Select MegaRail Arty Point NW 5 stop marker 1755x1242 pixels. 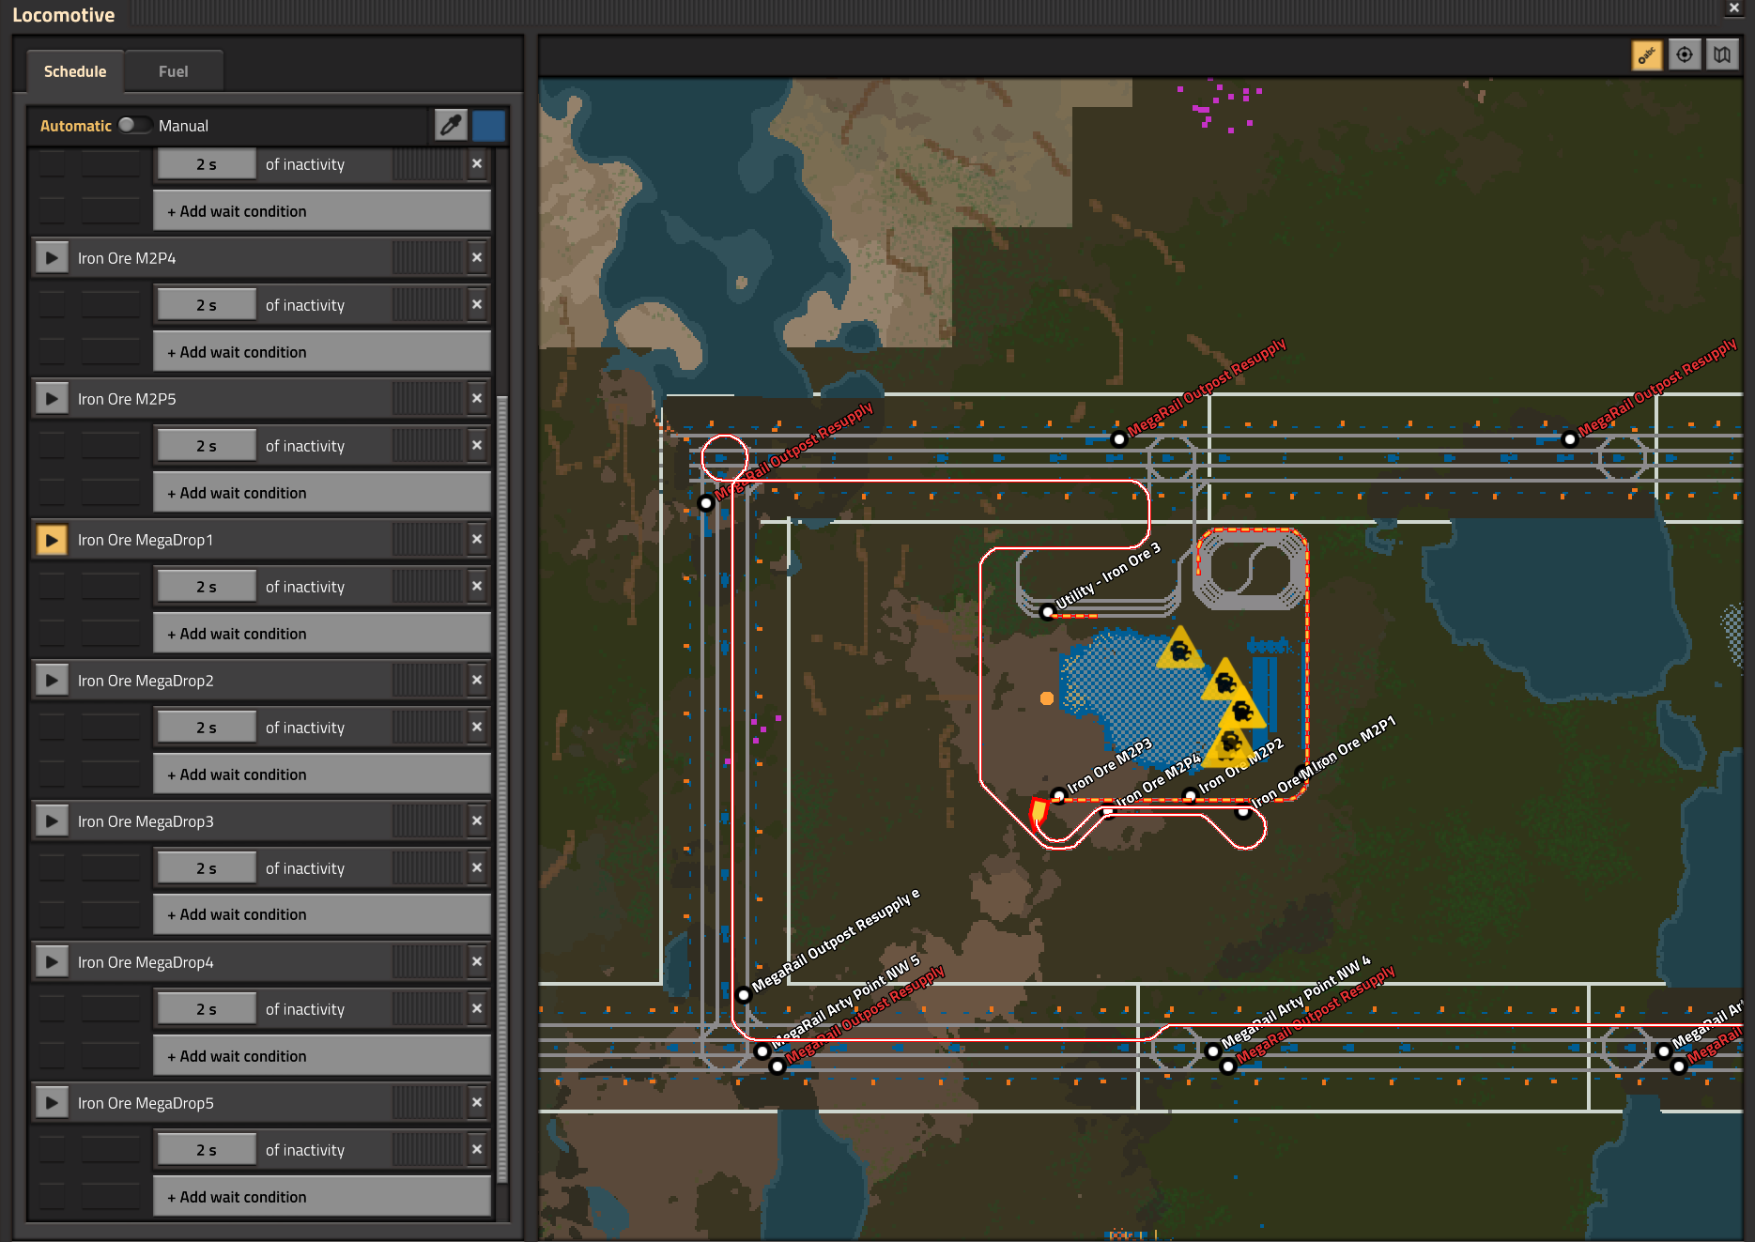point(762,1050)
